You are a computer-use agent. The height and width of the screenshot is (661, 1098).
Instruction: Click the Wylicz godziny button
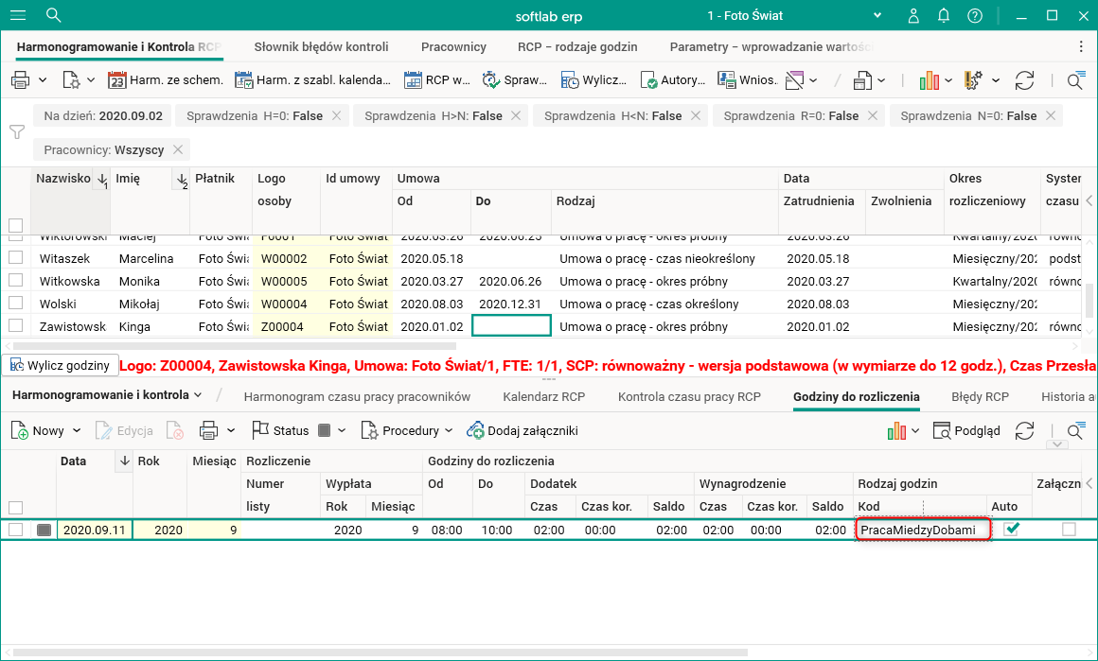click(x=61, y=366)
